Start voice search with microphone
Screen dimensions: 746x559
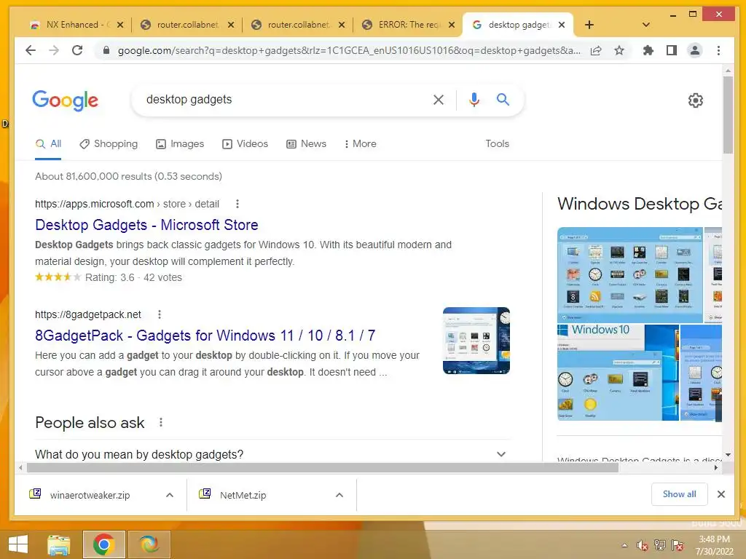tap(474, 100)
